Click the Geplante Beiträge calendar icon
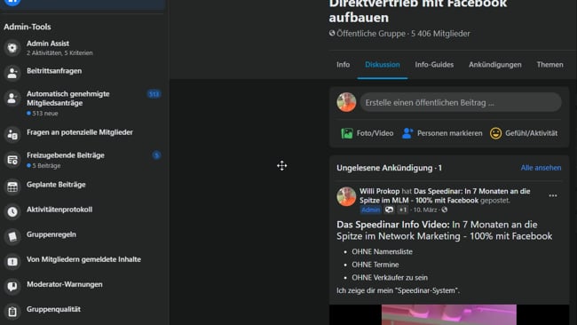This screenshot has height=325, width=577. tap(12, 186)
